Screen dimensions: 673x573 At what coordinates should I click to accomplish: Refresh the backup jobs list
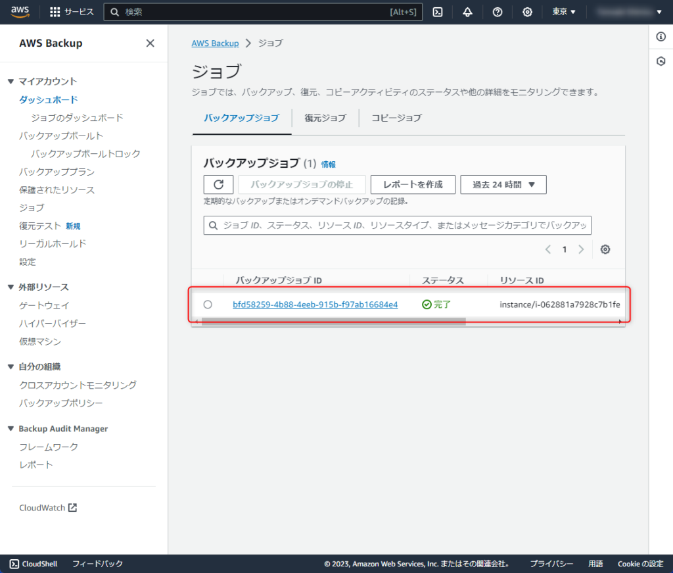(x=218, y=185)
